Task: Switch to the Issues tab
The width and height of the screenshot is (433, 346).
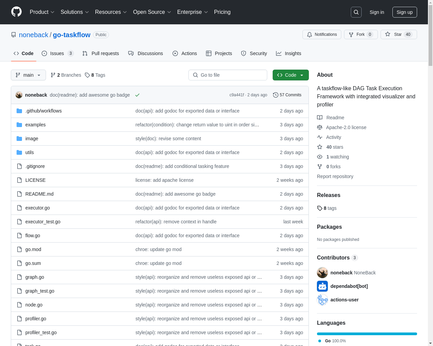Action: tap(57, 53)
